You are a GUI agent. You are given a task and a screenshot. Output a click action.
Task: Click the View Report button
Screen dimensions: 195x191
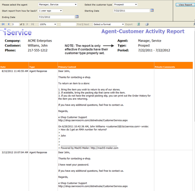(185, 5)
